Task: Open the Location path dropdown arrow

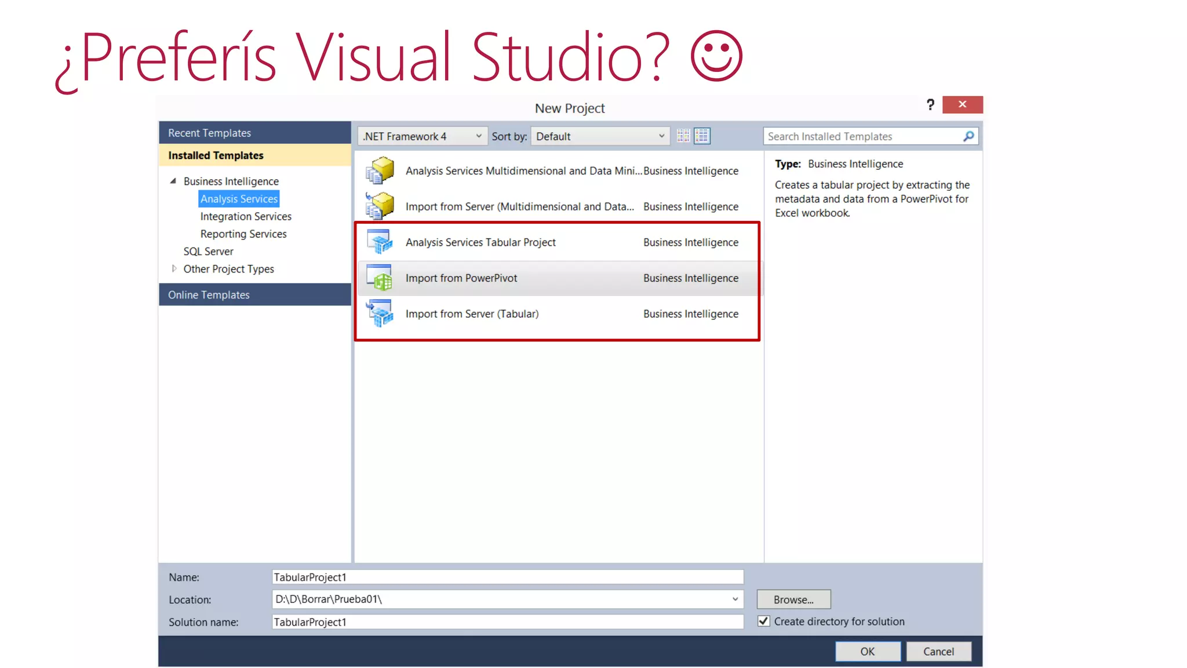Action: tap(735, 599)
